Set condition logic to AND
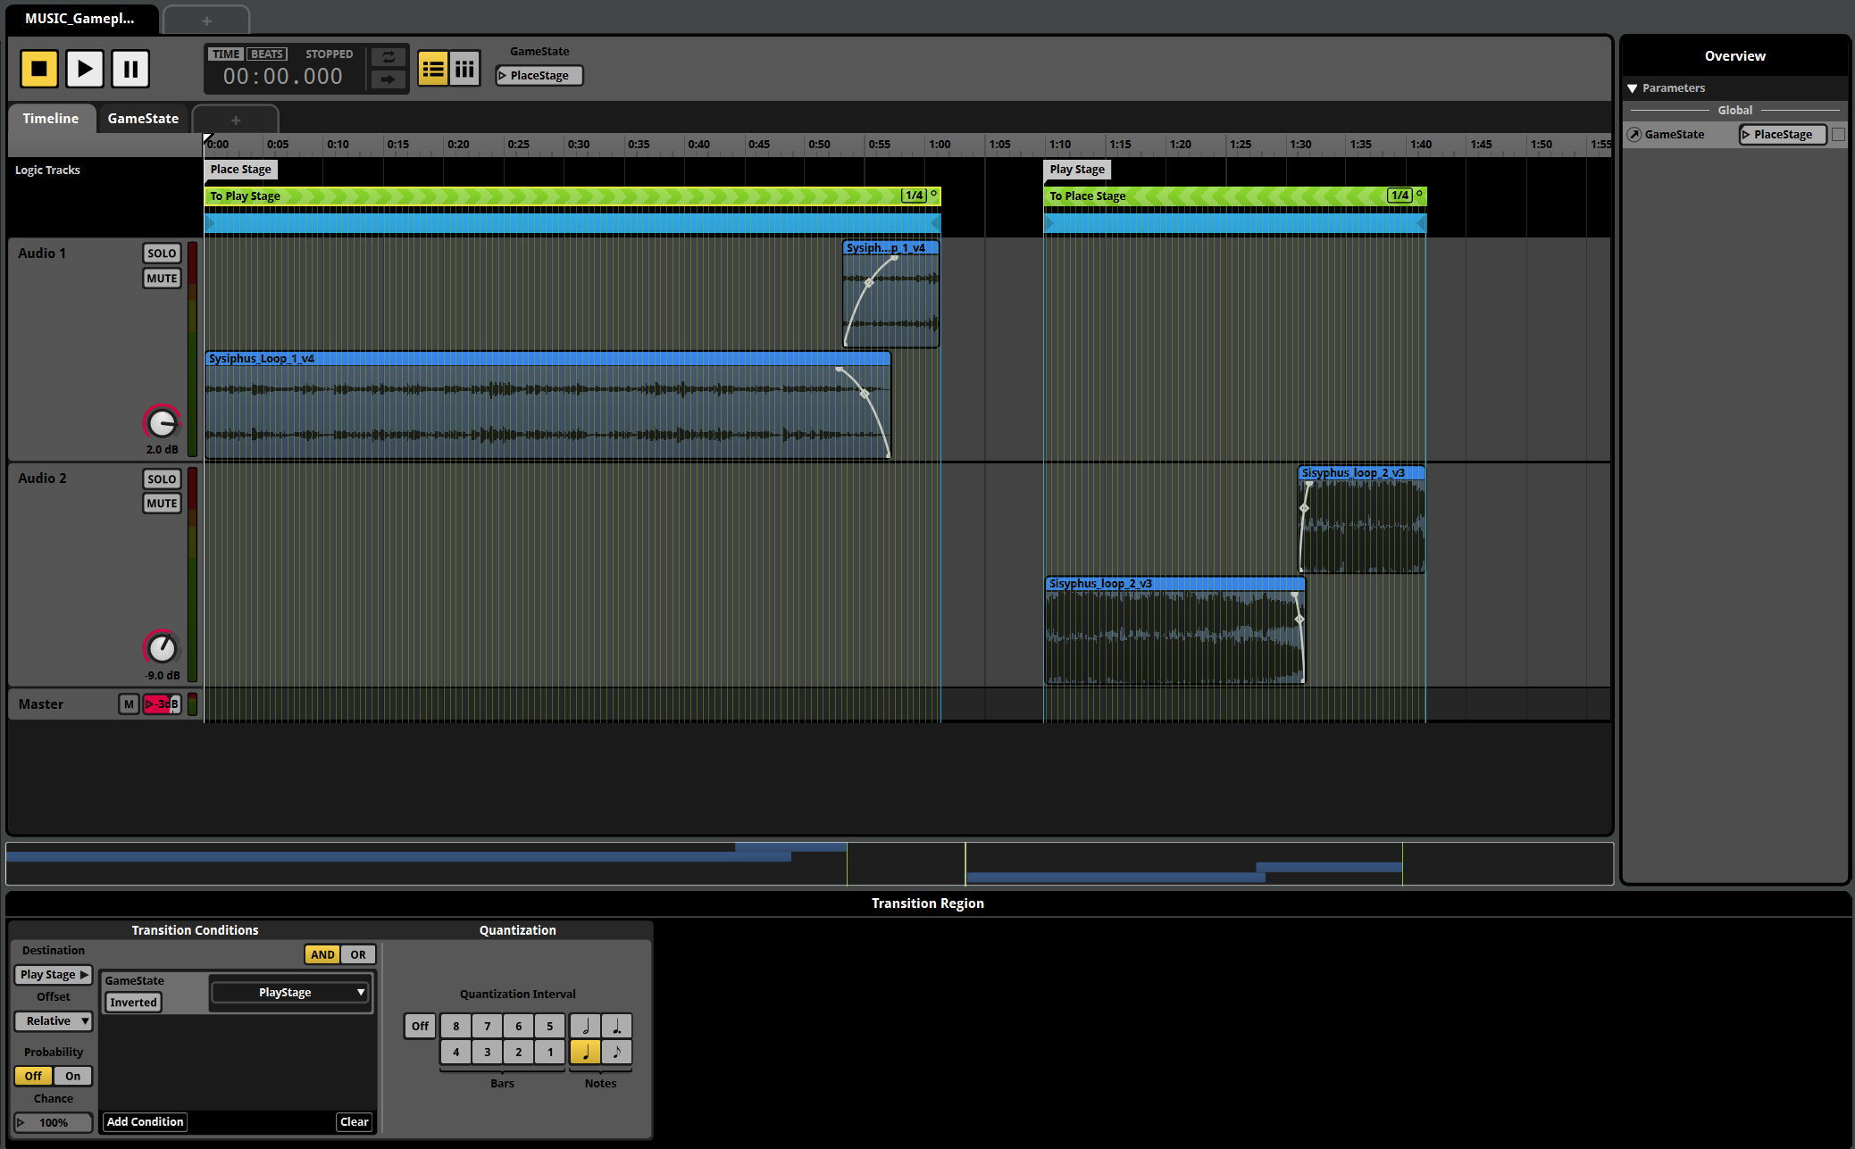The width and height of the screenshot is (1855, 1149). (x=322, y=954)
